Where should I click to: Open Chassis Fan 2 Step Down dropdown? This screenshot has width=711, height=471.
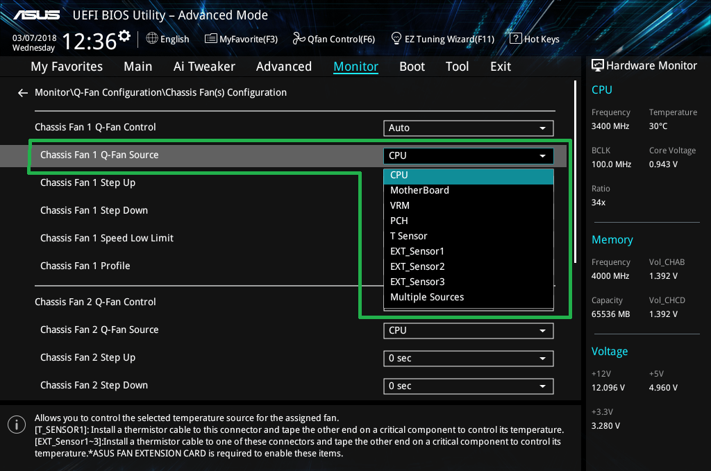(469, 386)
